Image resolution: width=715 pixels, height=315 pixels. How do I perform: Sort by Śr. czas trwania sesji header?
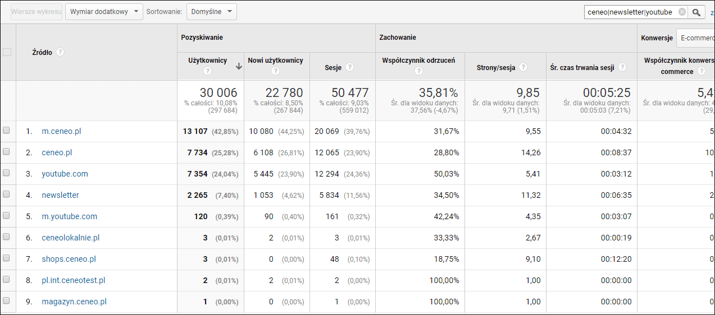click(583, 67)
